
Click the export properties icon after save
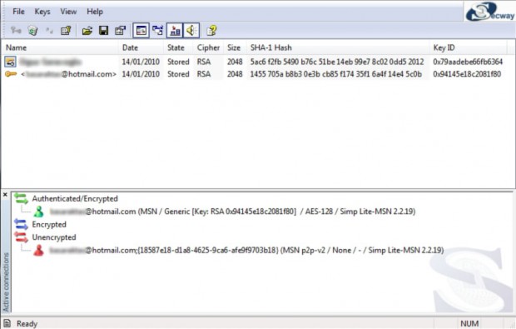pyautogui.click(x=120, y=31)
